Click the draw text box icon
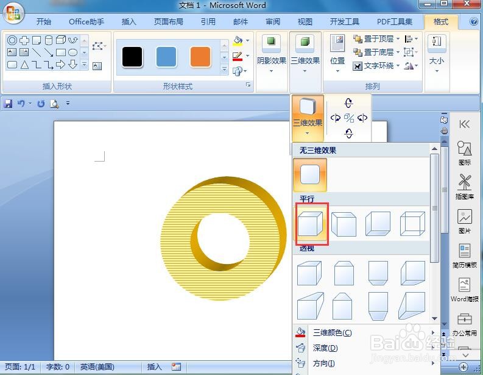 point(97,66)
